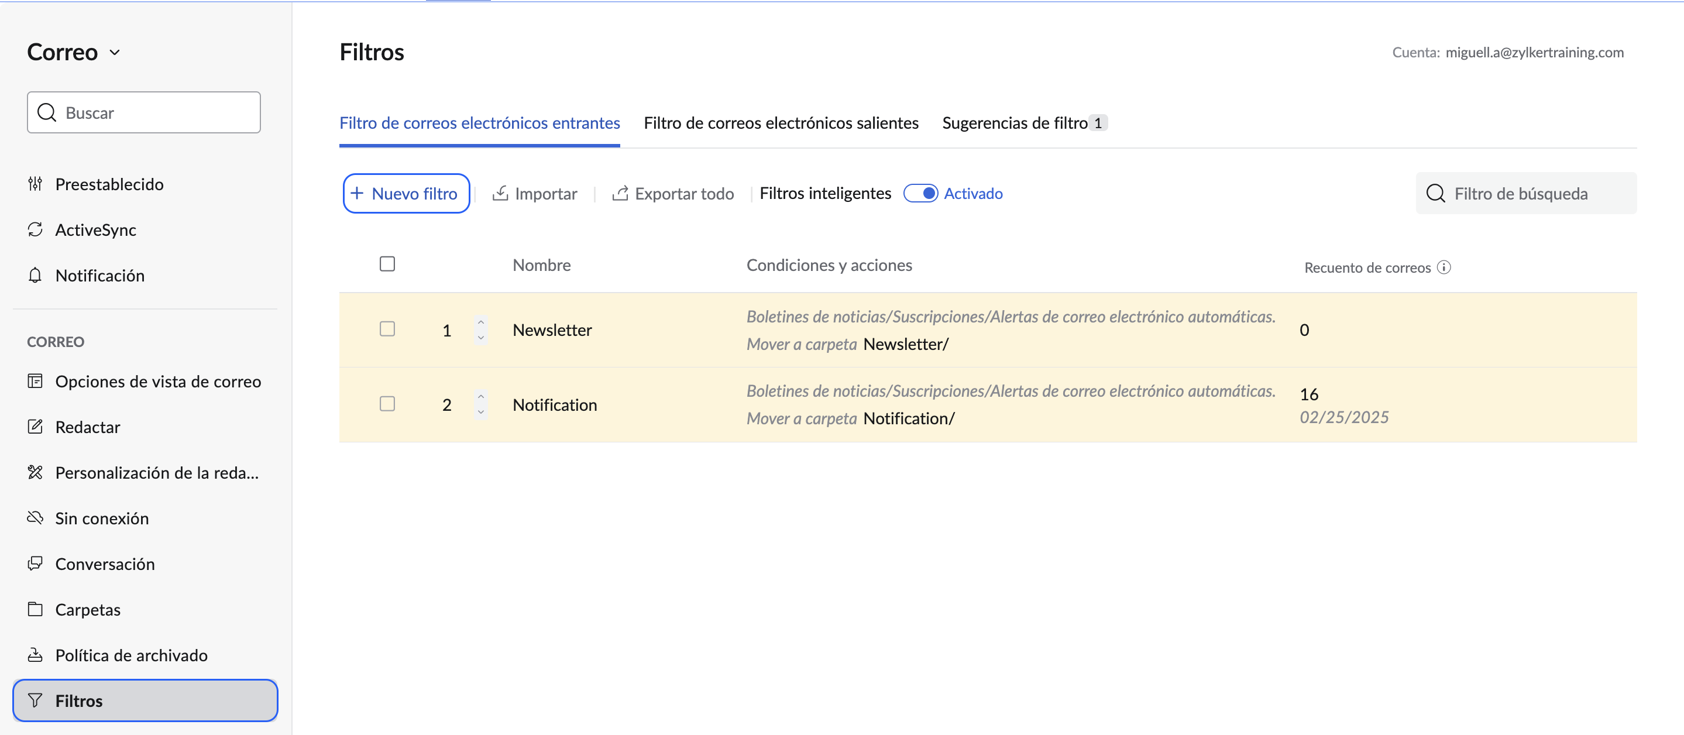The width and height of the screenshot is (1684, 735).
Task: Click the Carpetas folder icon
Action: [x=35, y=609]
